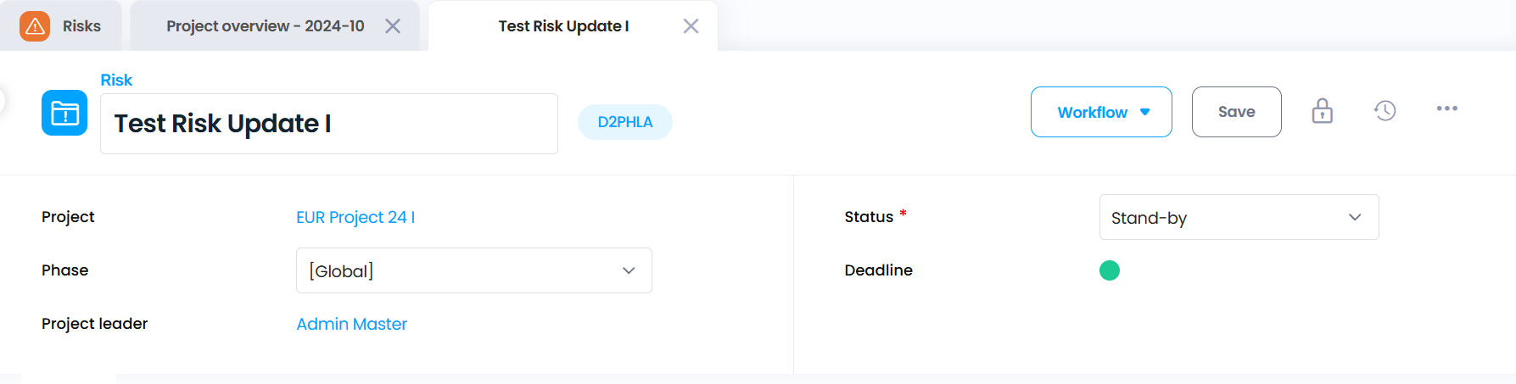Click the risk title input field

click(x=328, y=124)
